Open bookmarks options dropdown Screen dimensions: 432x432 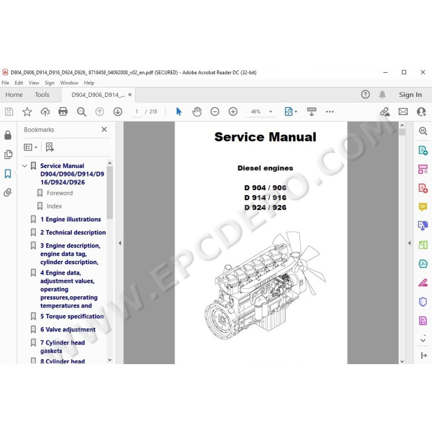tap(31, 147)
